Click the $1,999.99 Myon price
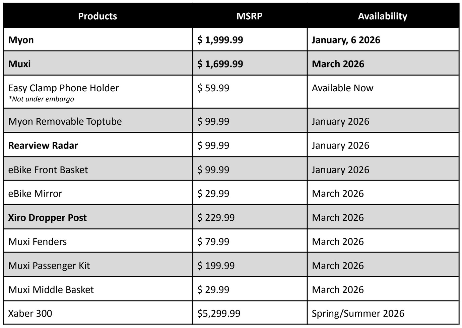The height and width of the screenshot is (328, 462). point(220,40)
